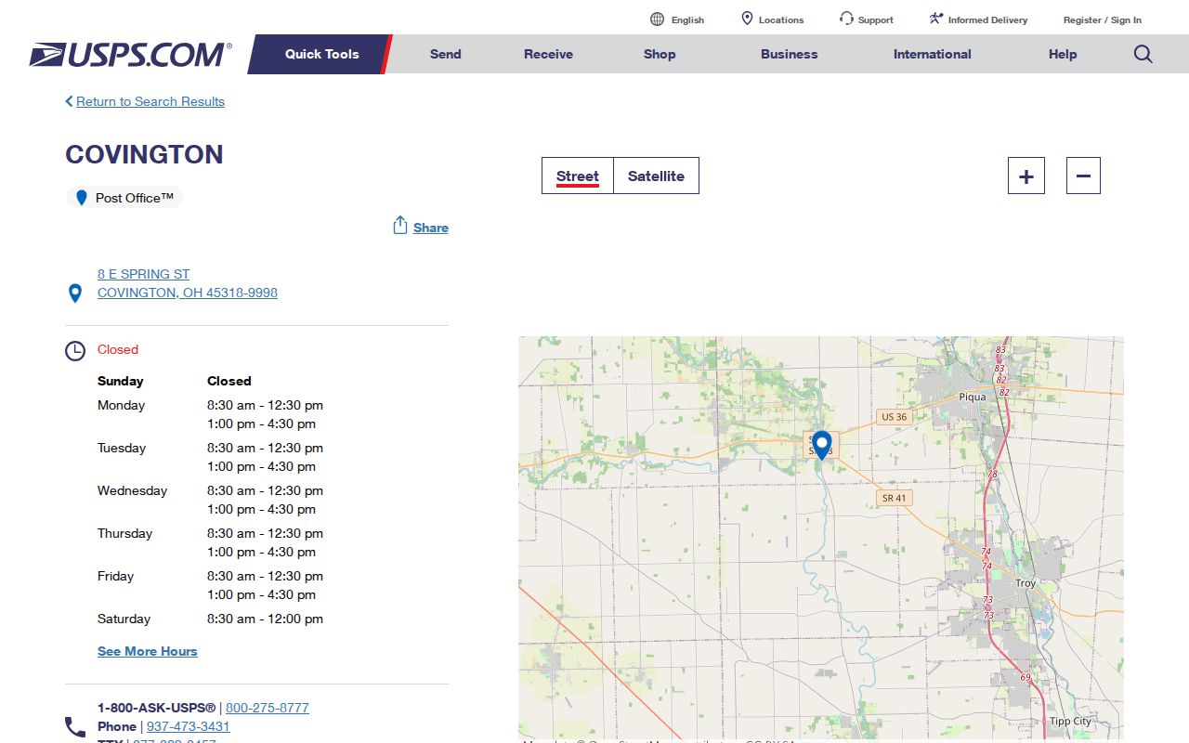Click Troy label on the map

tap(1026, 583)
